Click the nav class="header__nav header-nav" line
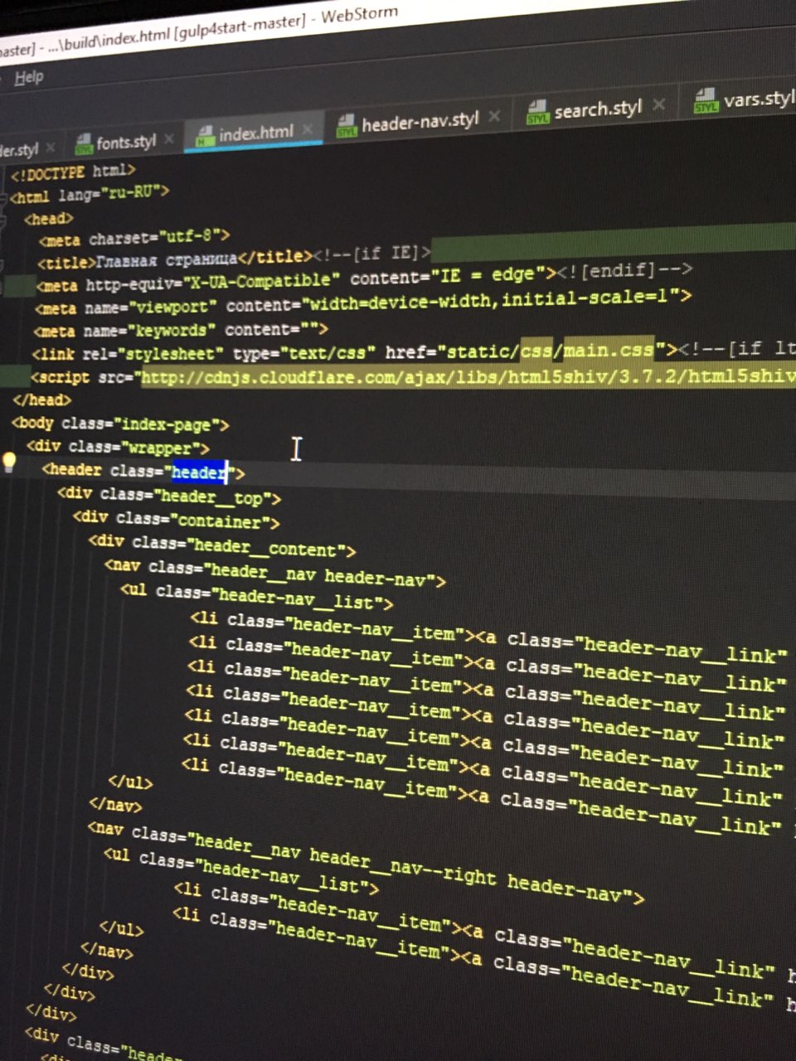This screenshot has height=1061, width=796. pos(275,574)
